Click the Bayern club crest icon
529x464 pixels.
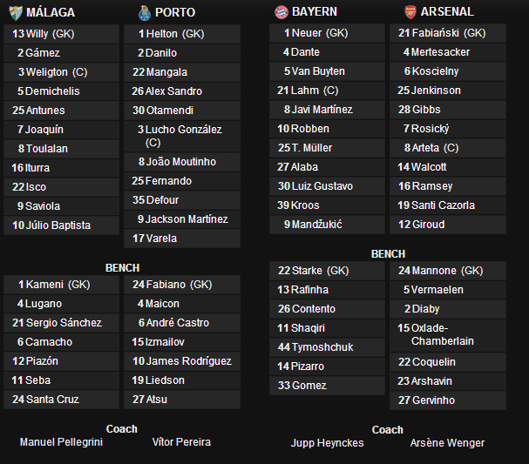[281, 12]
